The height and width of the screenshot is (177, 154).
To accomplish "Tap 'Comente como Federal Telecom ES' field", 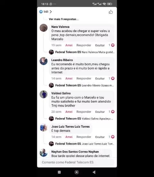I will tap(77, 162).
